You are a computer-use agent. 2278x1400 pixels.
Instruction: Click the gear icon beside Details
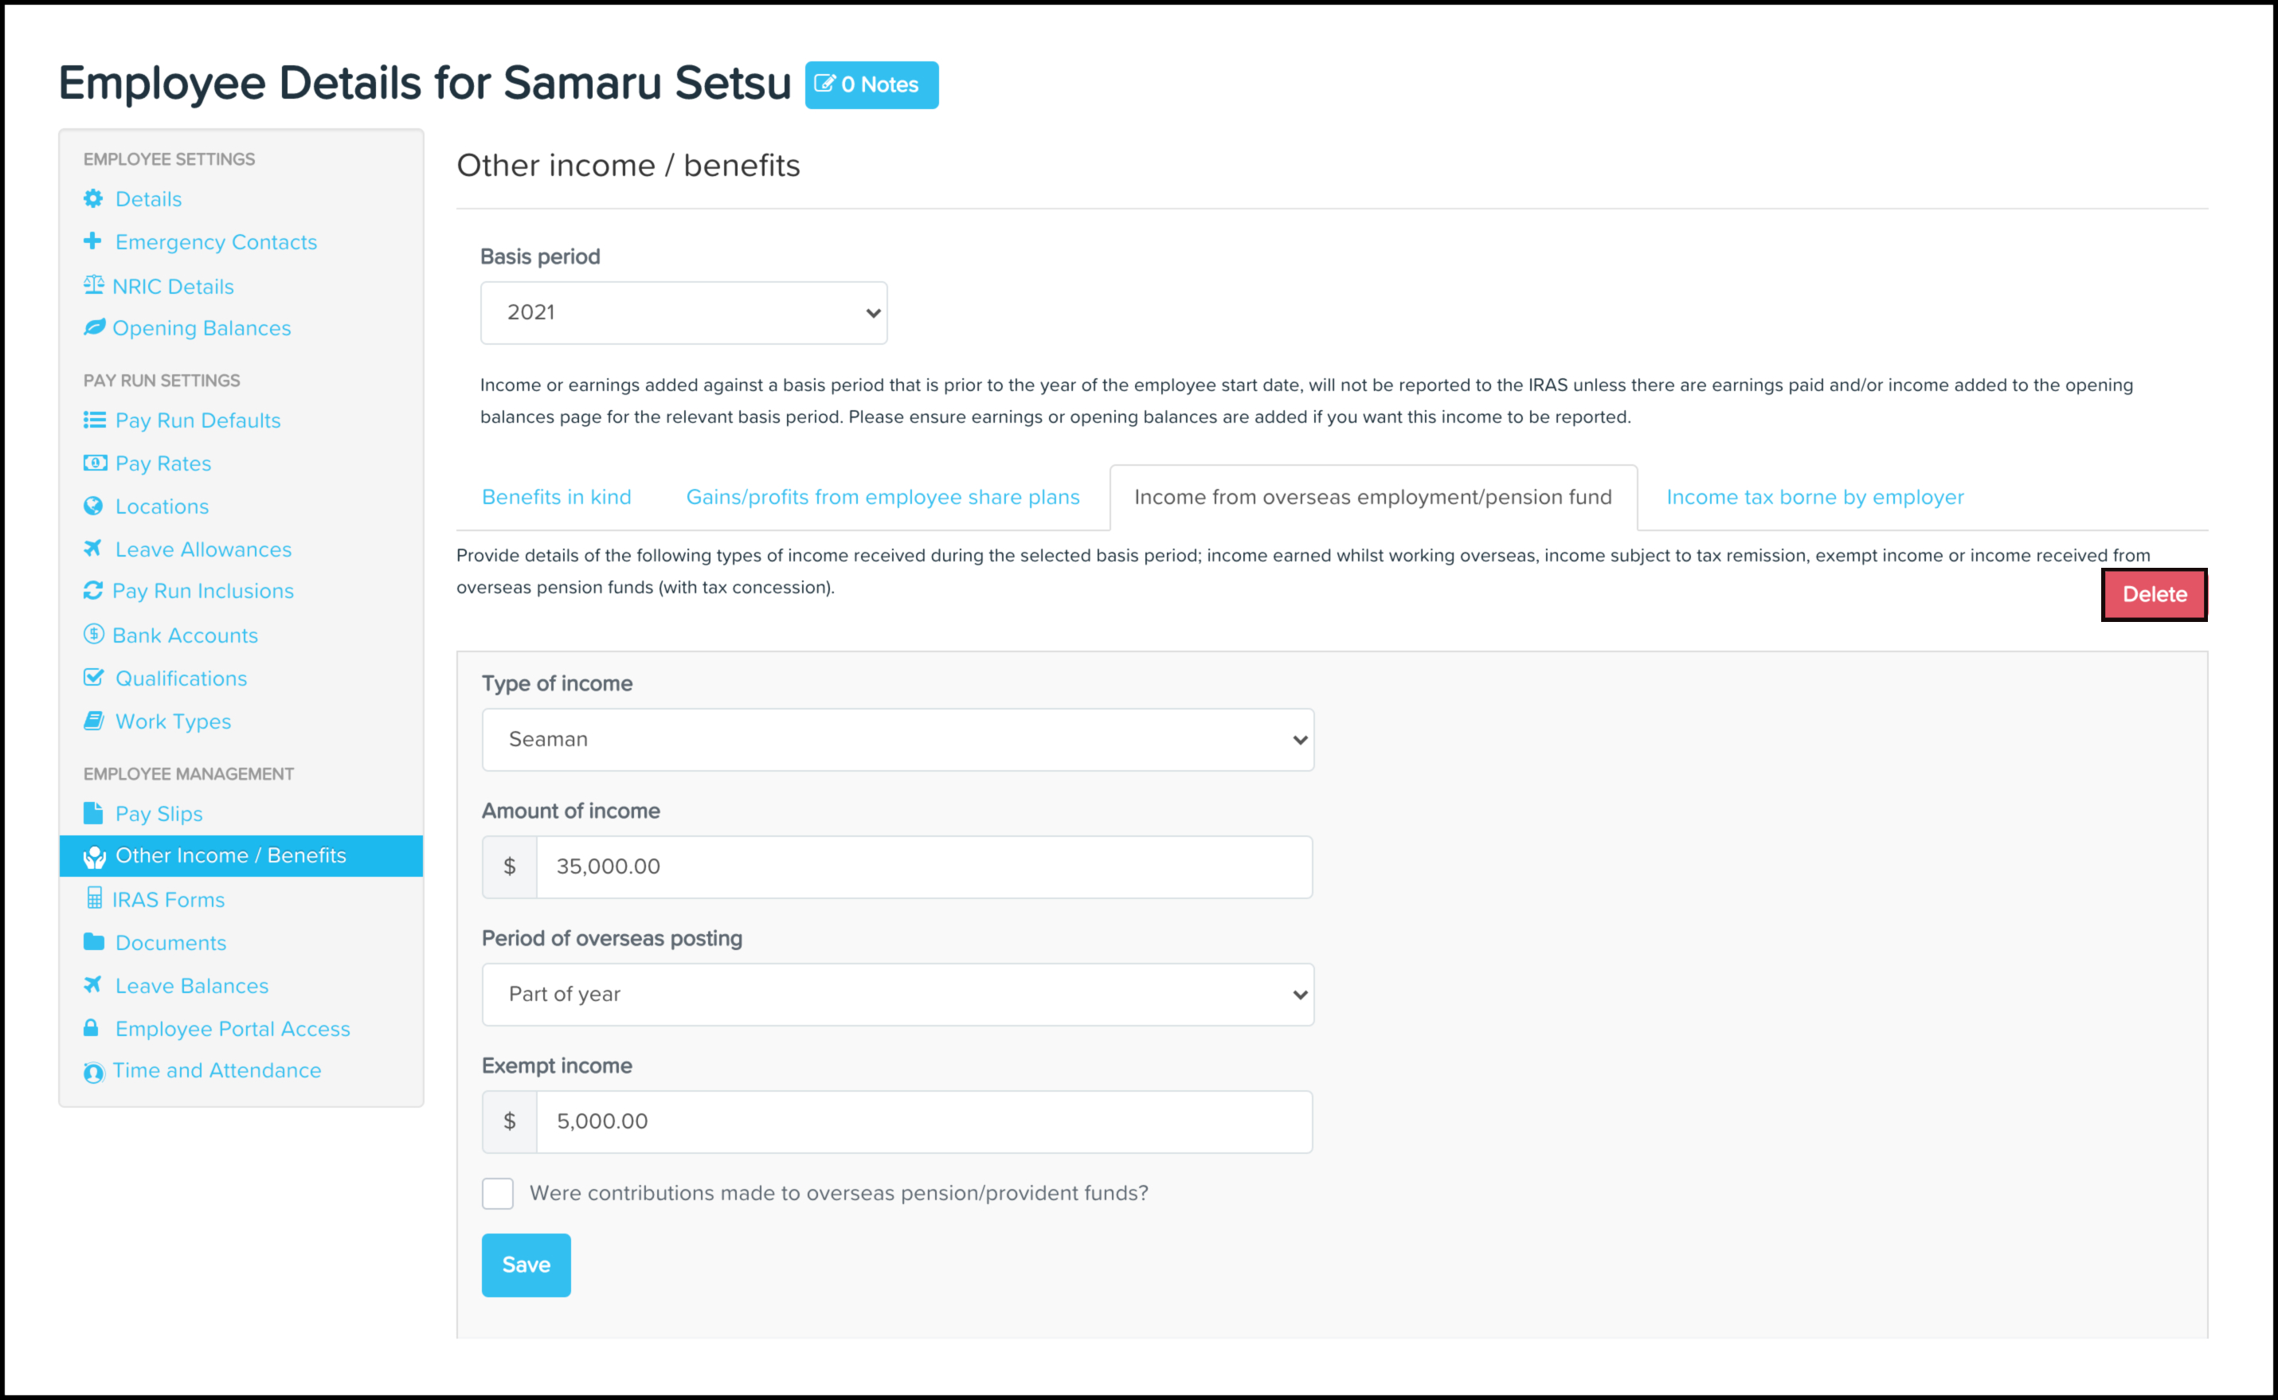pos(92,198)
